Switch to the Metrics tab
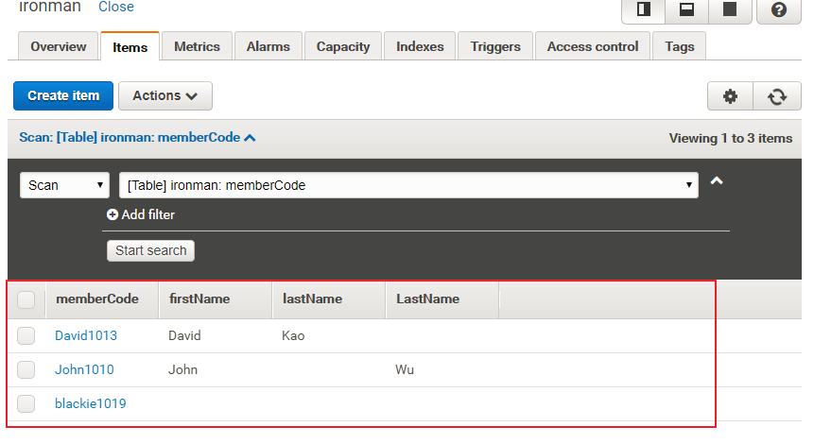814x444 pixels. pos(197,46)
